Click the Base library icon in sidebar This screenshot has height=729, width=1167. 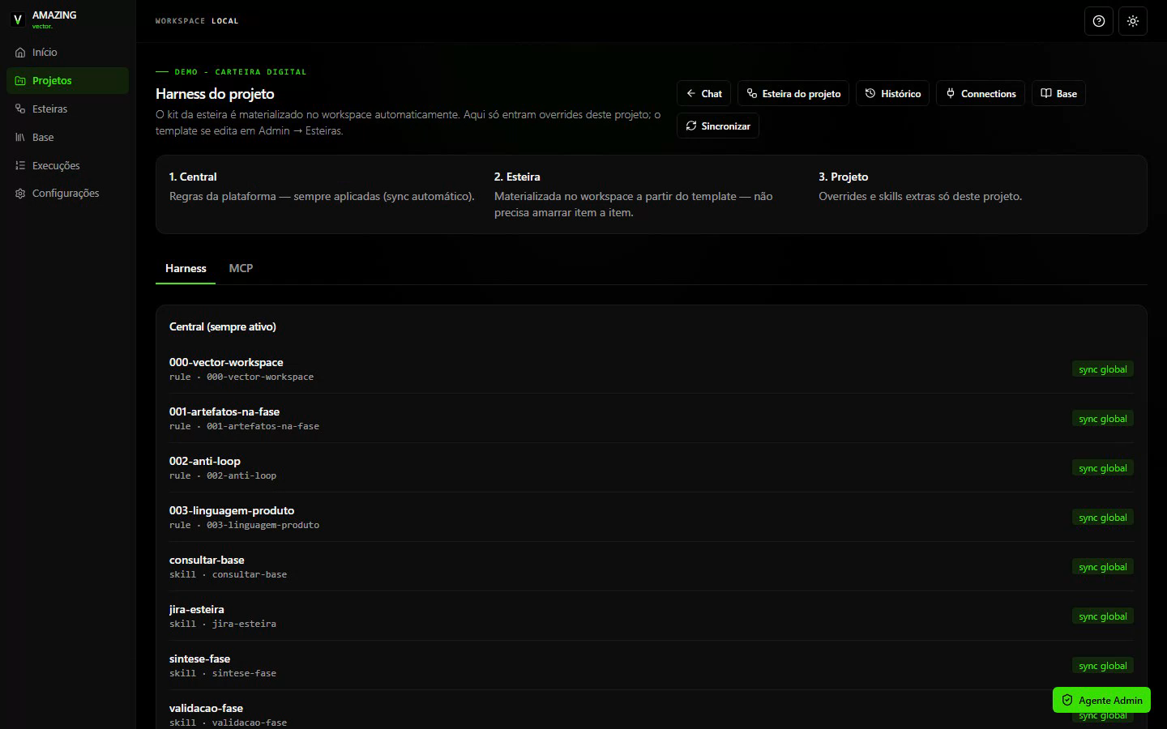tap(20, 138)
